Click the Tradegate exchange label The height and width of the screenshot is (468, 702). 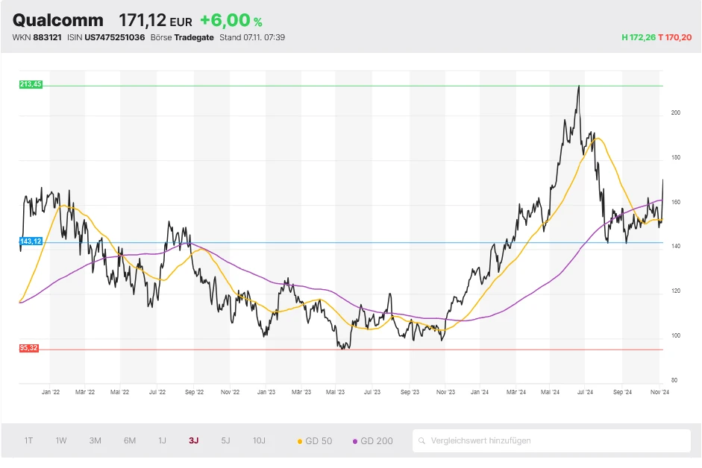tap(194, 37)
